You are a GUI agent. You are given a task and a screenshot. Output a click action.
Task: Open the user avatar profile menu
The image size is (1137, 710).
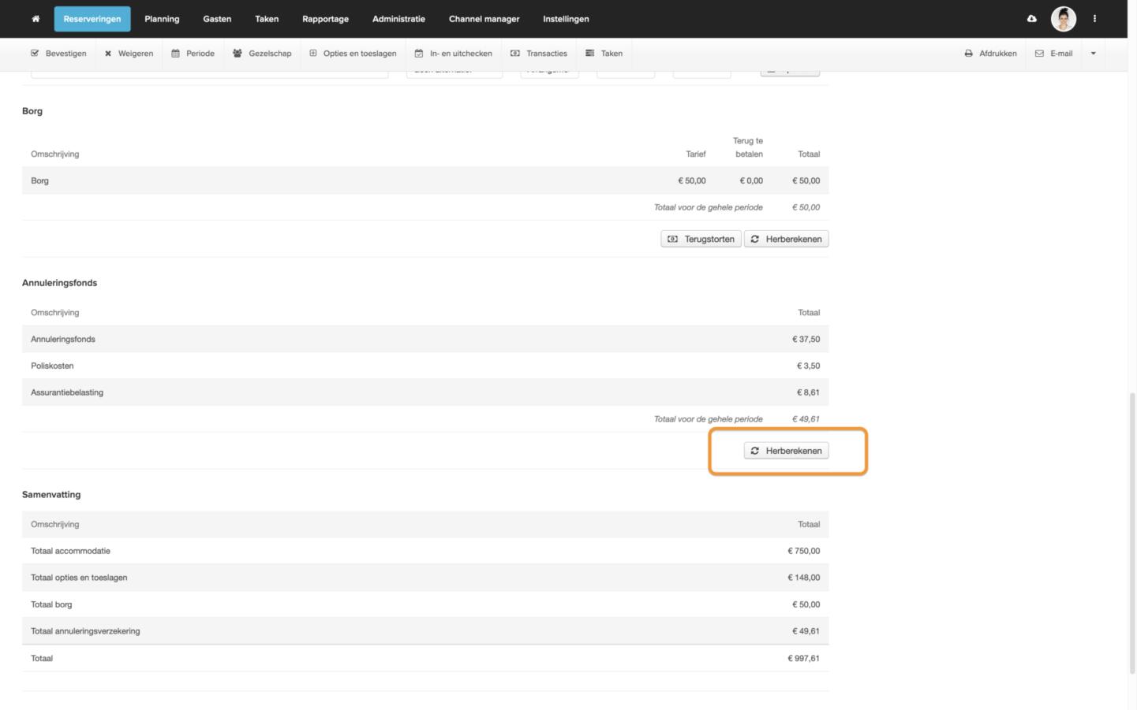click(1063, 19)
